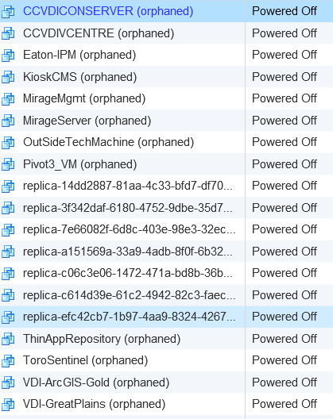Click the VM icon beside CCVDICONSERVER
Viewport: 333px width, 419px height.
[x=8, y=12]
